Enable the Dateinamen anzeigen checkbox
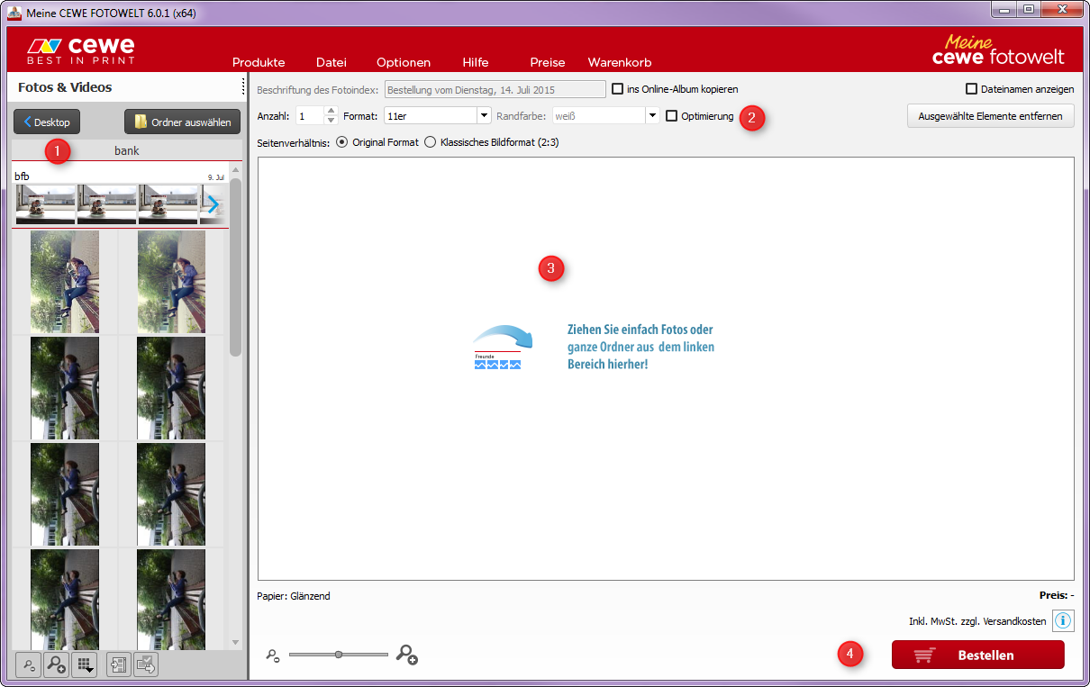The width and height of the screenshot is (1090, 687). [x=971, y=89]
